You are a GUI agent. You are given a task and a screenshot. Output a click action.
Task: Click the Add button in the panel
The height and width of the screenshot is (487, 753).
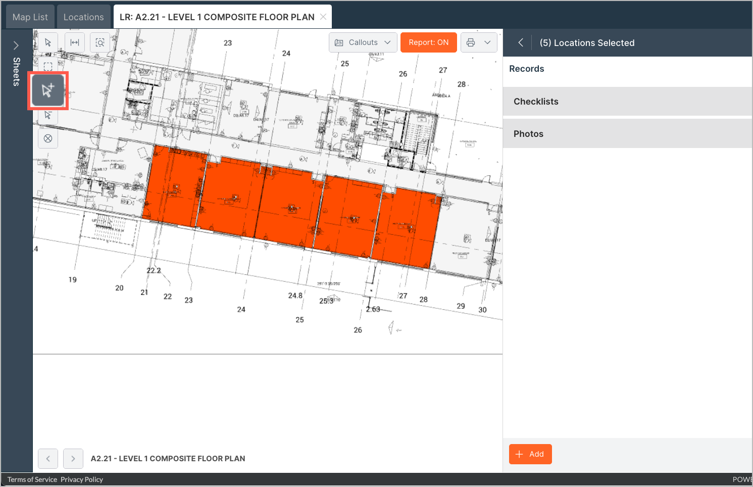(x=530, y=454)
